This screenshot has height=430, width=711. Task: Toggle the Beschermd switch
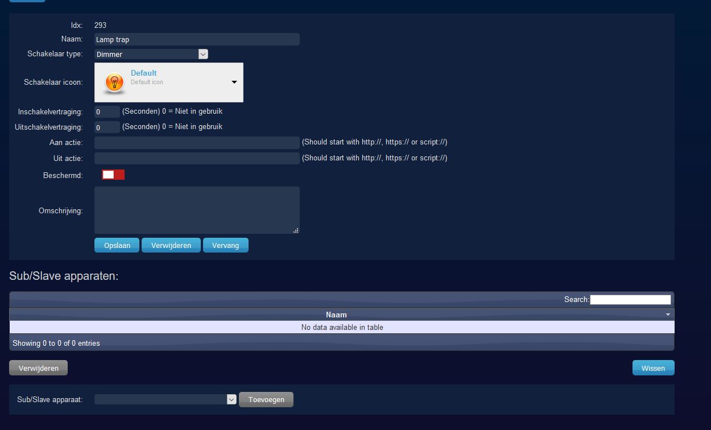tap(113, 175)
